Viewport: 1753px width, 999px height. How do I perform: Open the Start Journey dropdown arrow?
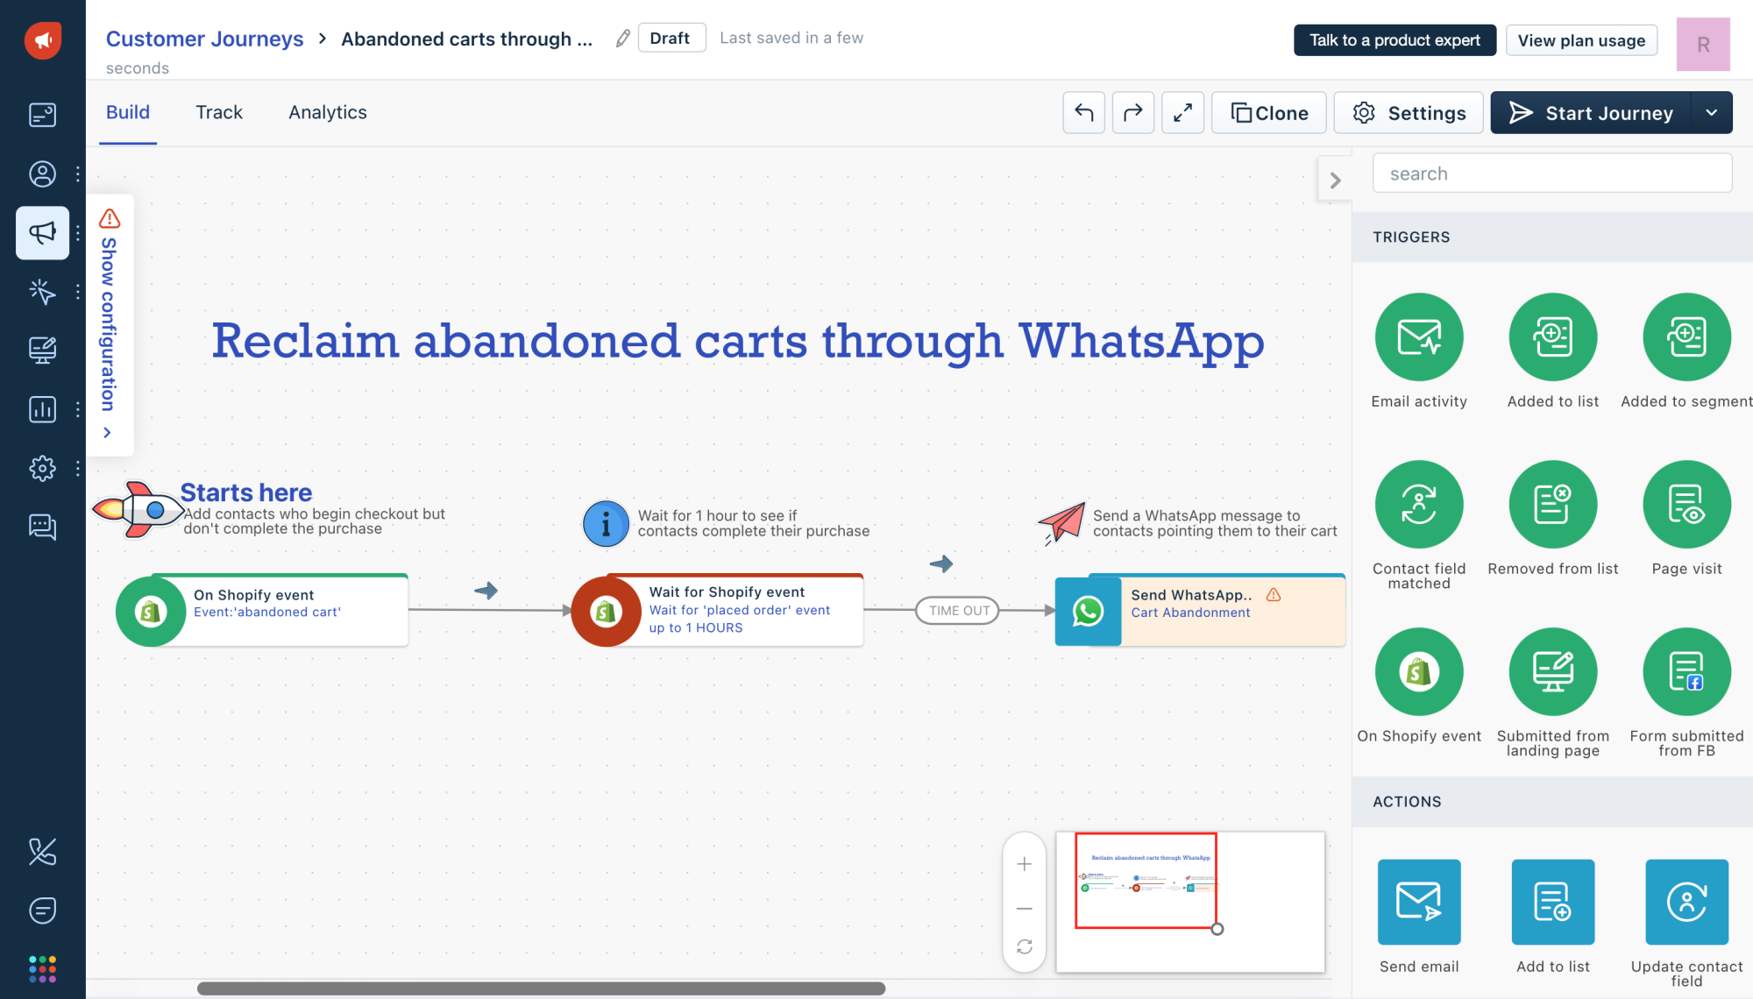[x=1711, y=112]
